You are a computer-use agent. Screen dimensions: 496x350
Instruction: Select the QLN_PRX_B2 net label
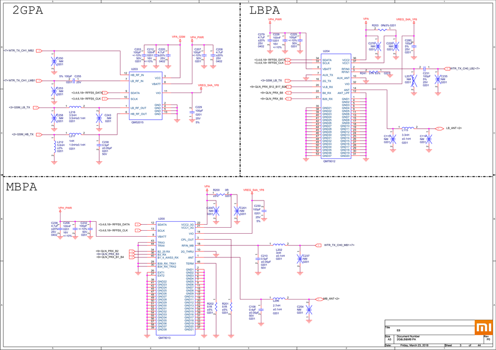point(110,251)
